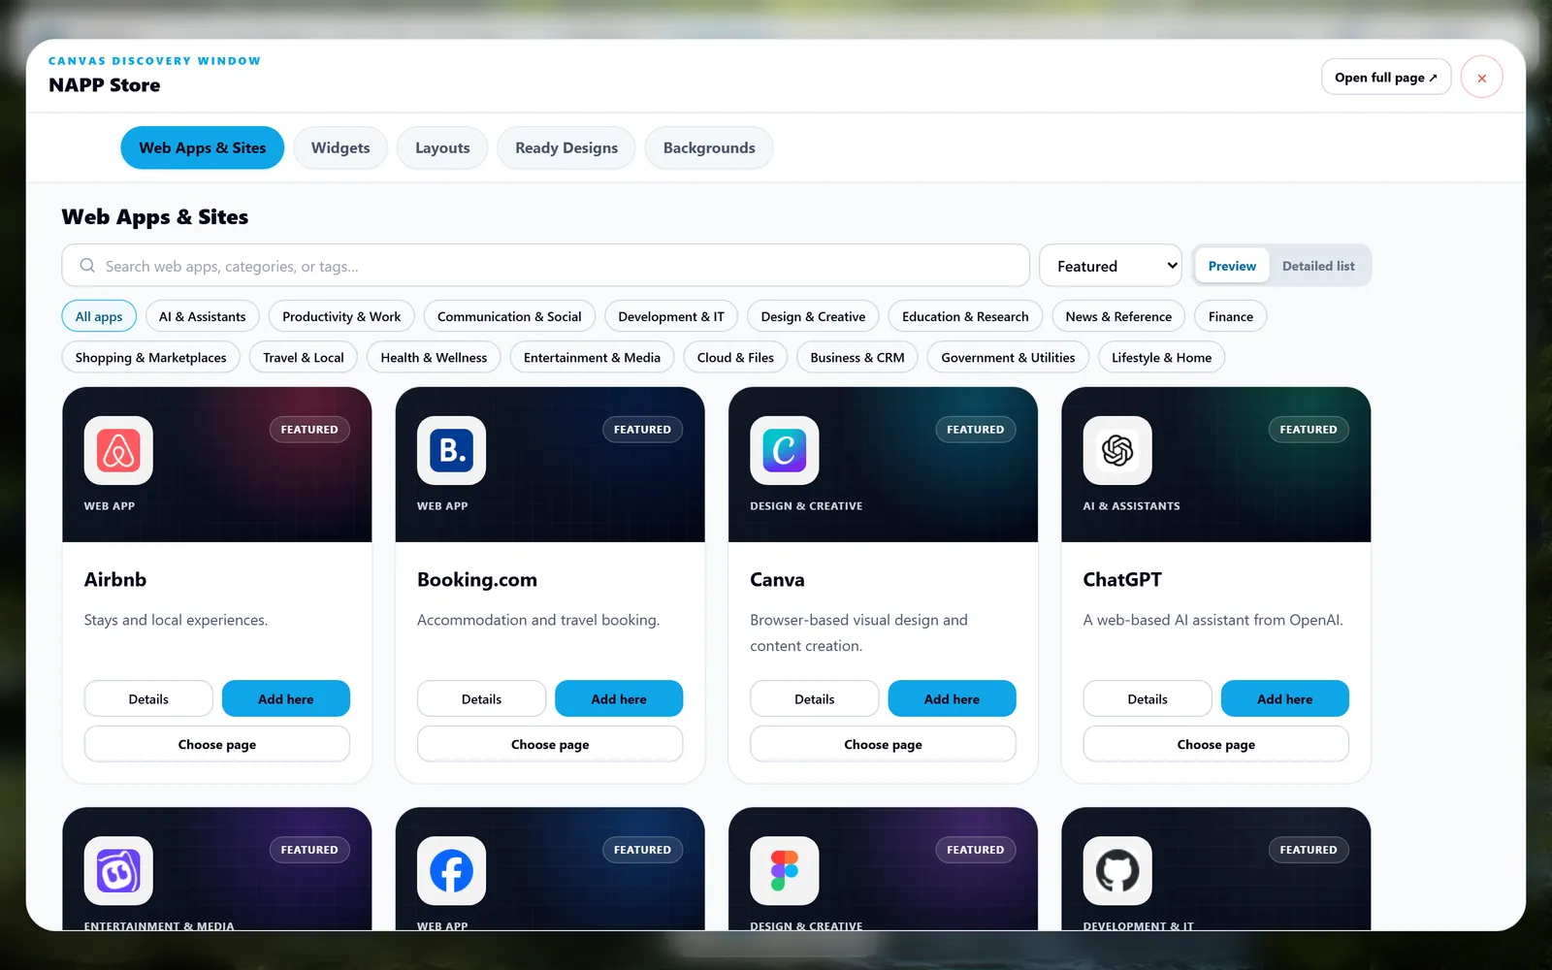
Task: Filter by Education & Research
Action: pyautogui.click(x=965, y=316)
